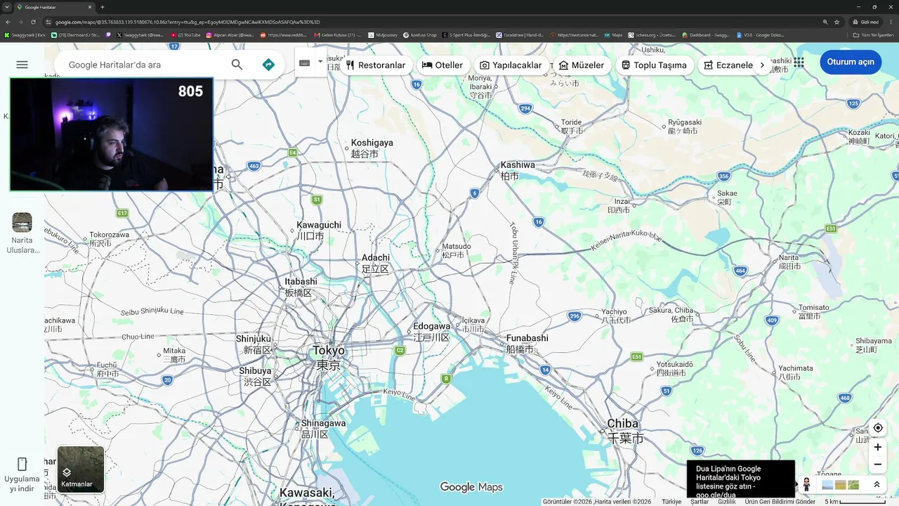The image size is (899, 506).
Task: Open the Maps bookmark in bookmarks bar
Action: click(613, 34)
